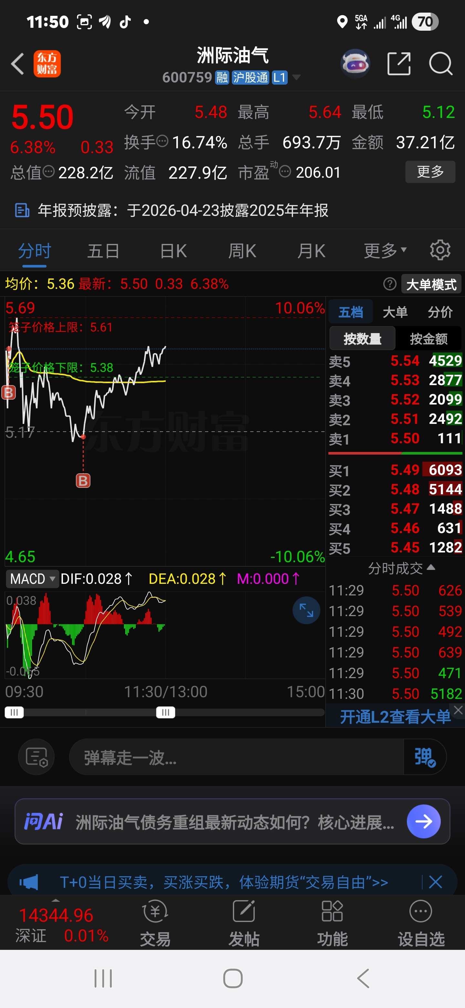The width and height of the screenshot is (465, 1008).
Task: Tap the info icon beside 总值
Action: click(x=48, y=171)
